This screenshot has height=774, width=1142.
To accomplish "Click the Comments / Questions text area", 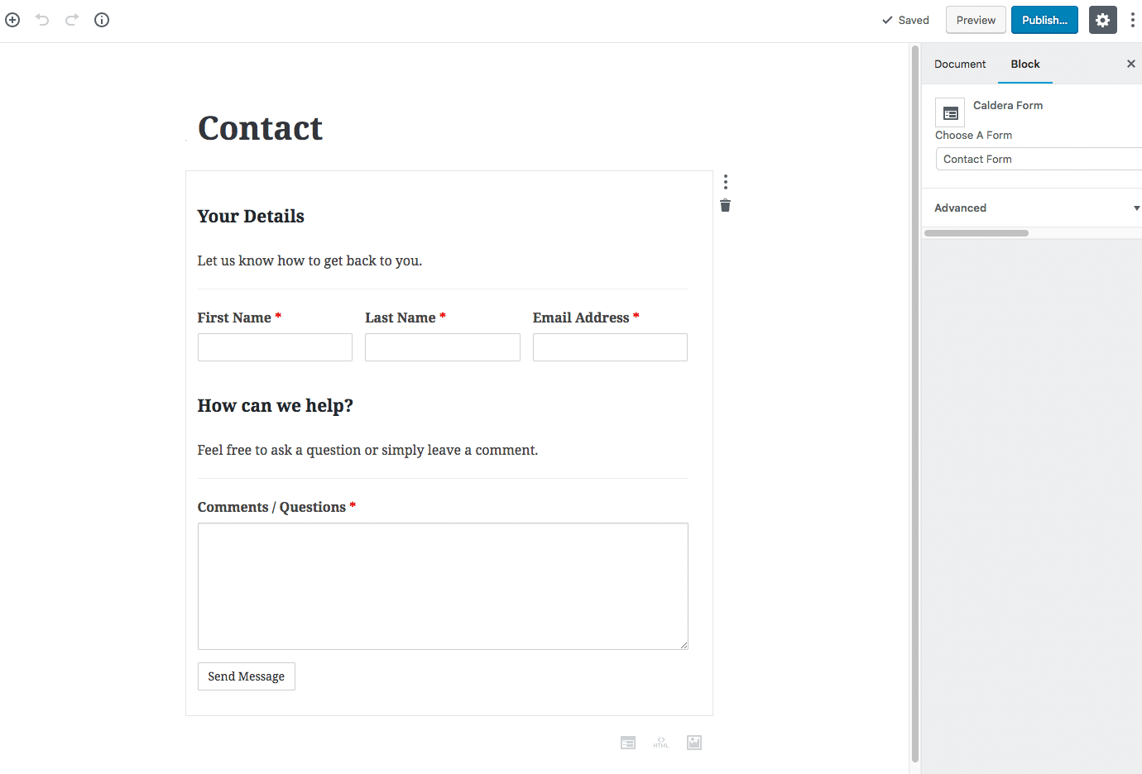I will tap(443, 586).
